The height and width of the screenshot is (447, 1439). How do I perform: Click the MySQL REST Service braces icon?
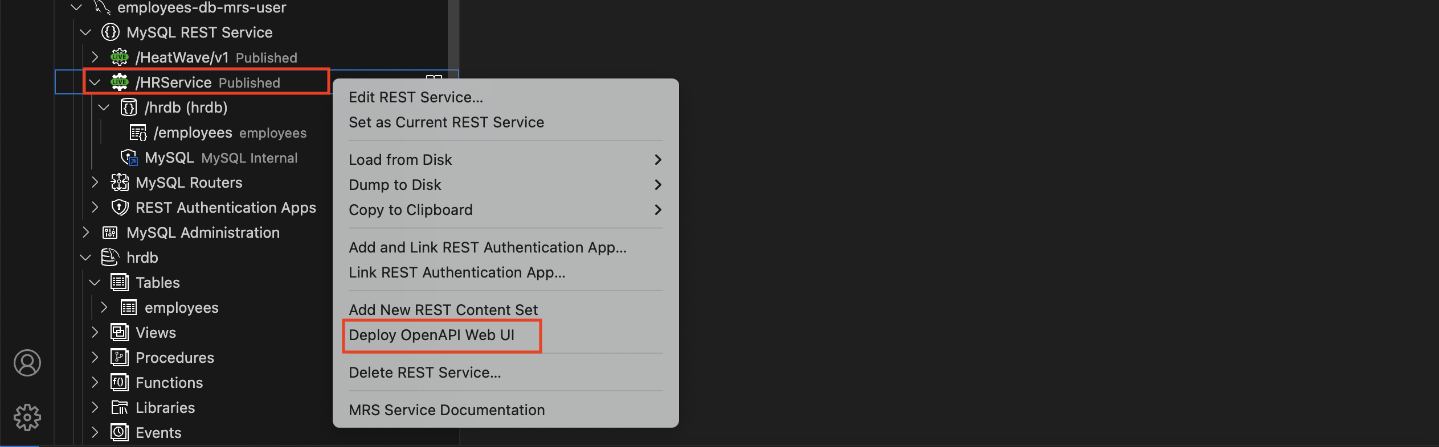110,32
